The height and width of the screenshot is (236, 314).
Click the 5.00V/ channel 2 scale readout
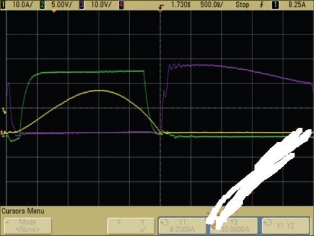[61, 4]
